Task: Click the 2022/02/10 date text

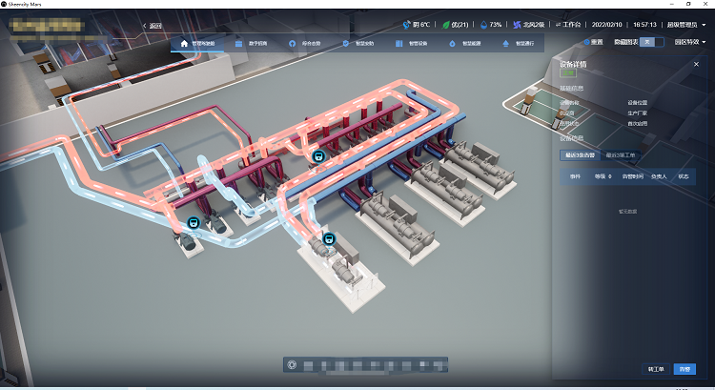Action: point(607,25)
